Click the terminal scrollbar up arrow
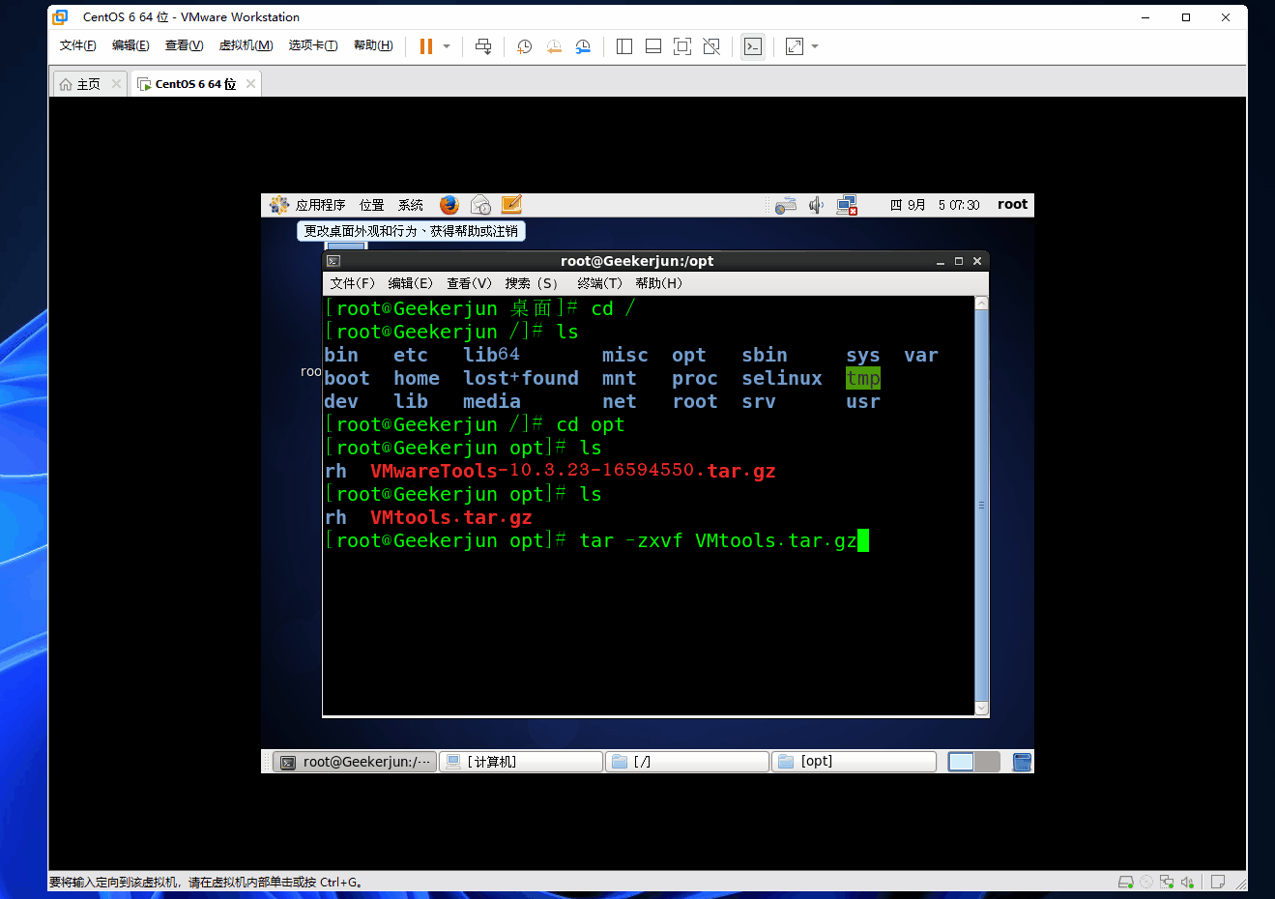 [982, 304]
